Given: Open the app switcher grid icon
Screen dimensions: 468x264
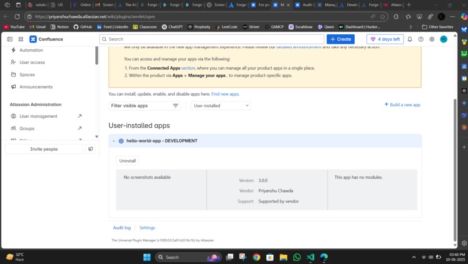Looking at the screenshot, I should pos(21,39).
